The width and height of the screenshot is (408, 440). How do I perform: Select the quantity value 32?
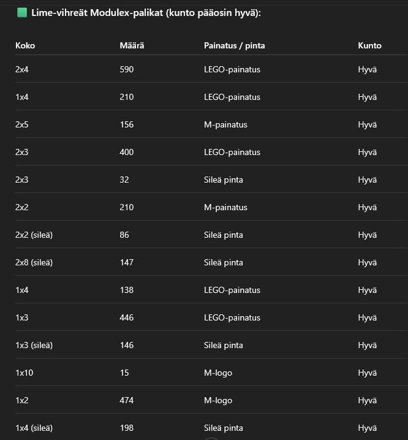124,180
